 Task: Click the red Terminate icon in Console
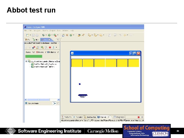tap(139, 117)
